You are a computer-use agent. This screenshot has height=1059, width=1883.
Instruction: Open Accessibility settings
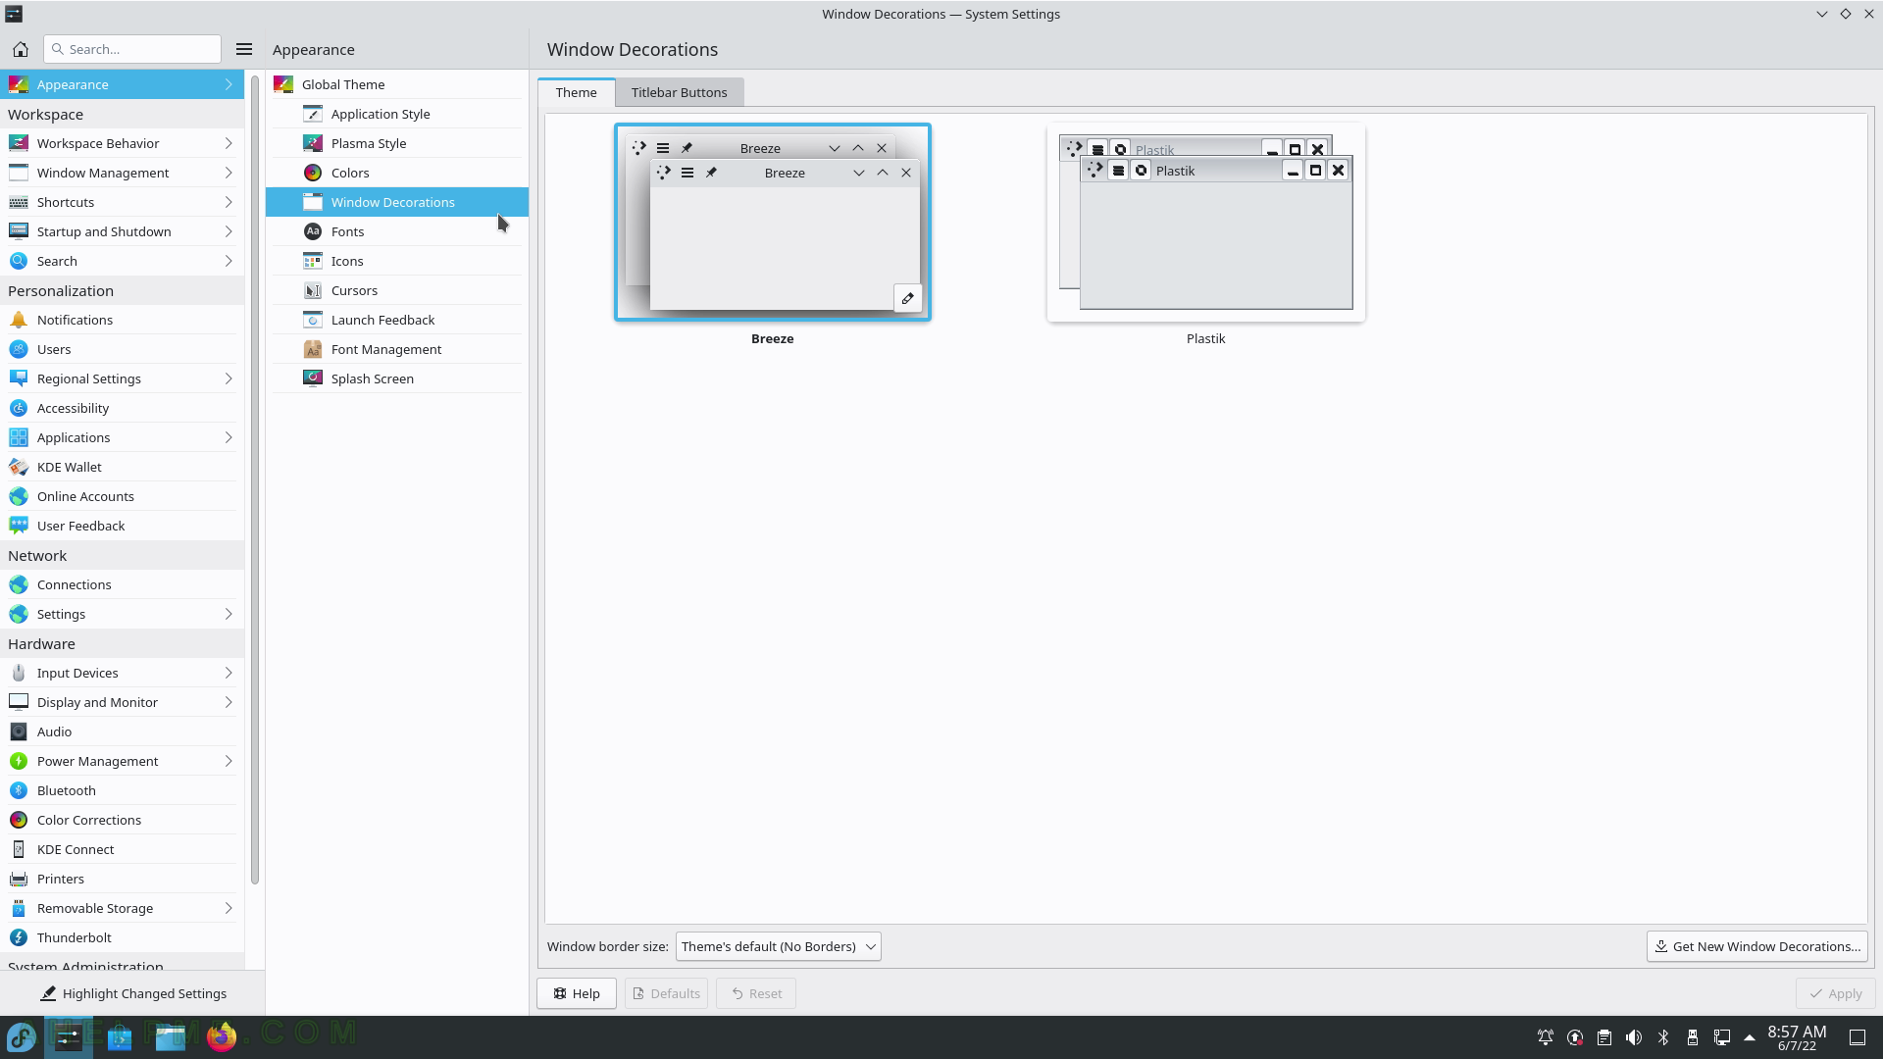coord(122,408)
